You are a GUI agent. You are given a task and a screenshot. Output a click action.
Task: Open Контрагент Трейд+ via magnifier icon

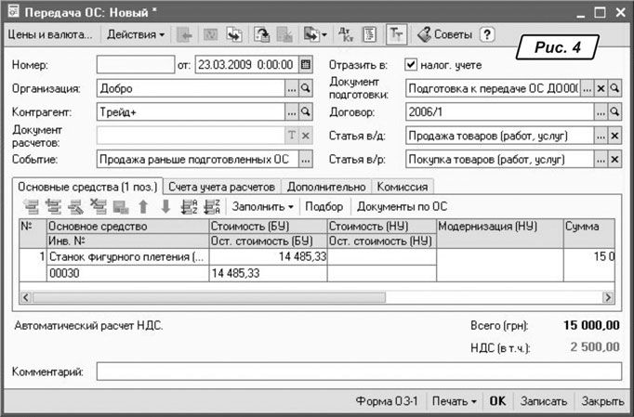pos(305,112)
